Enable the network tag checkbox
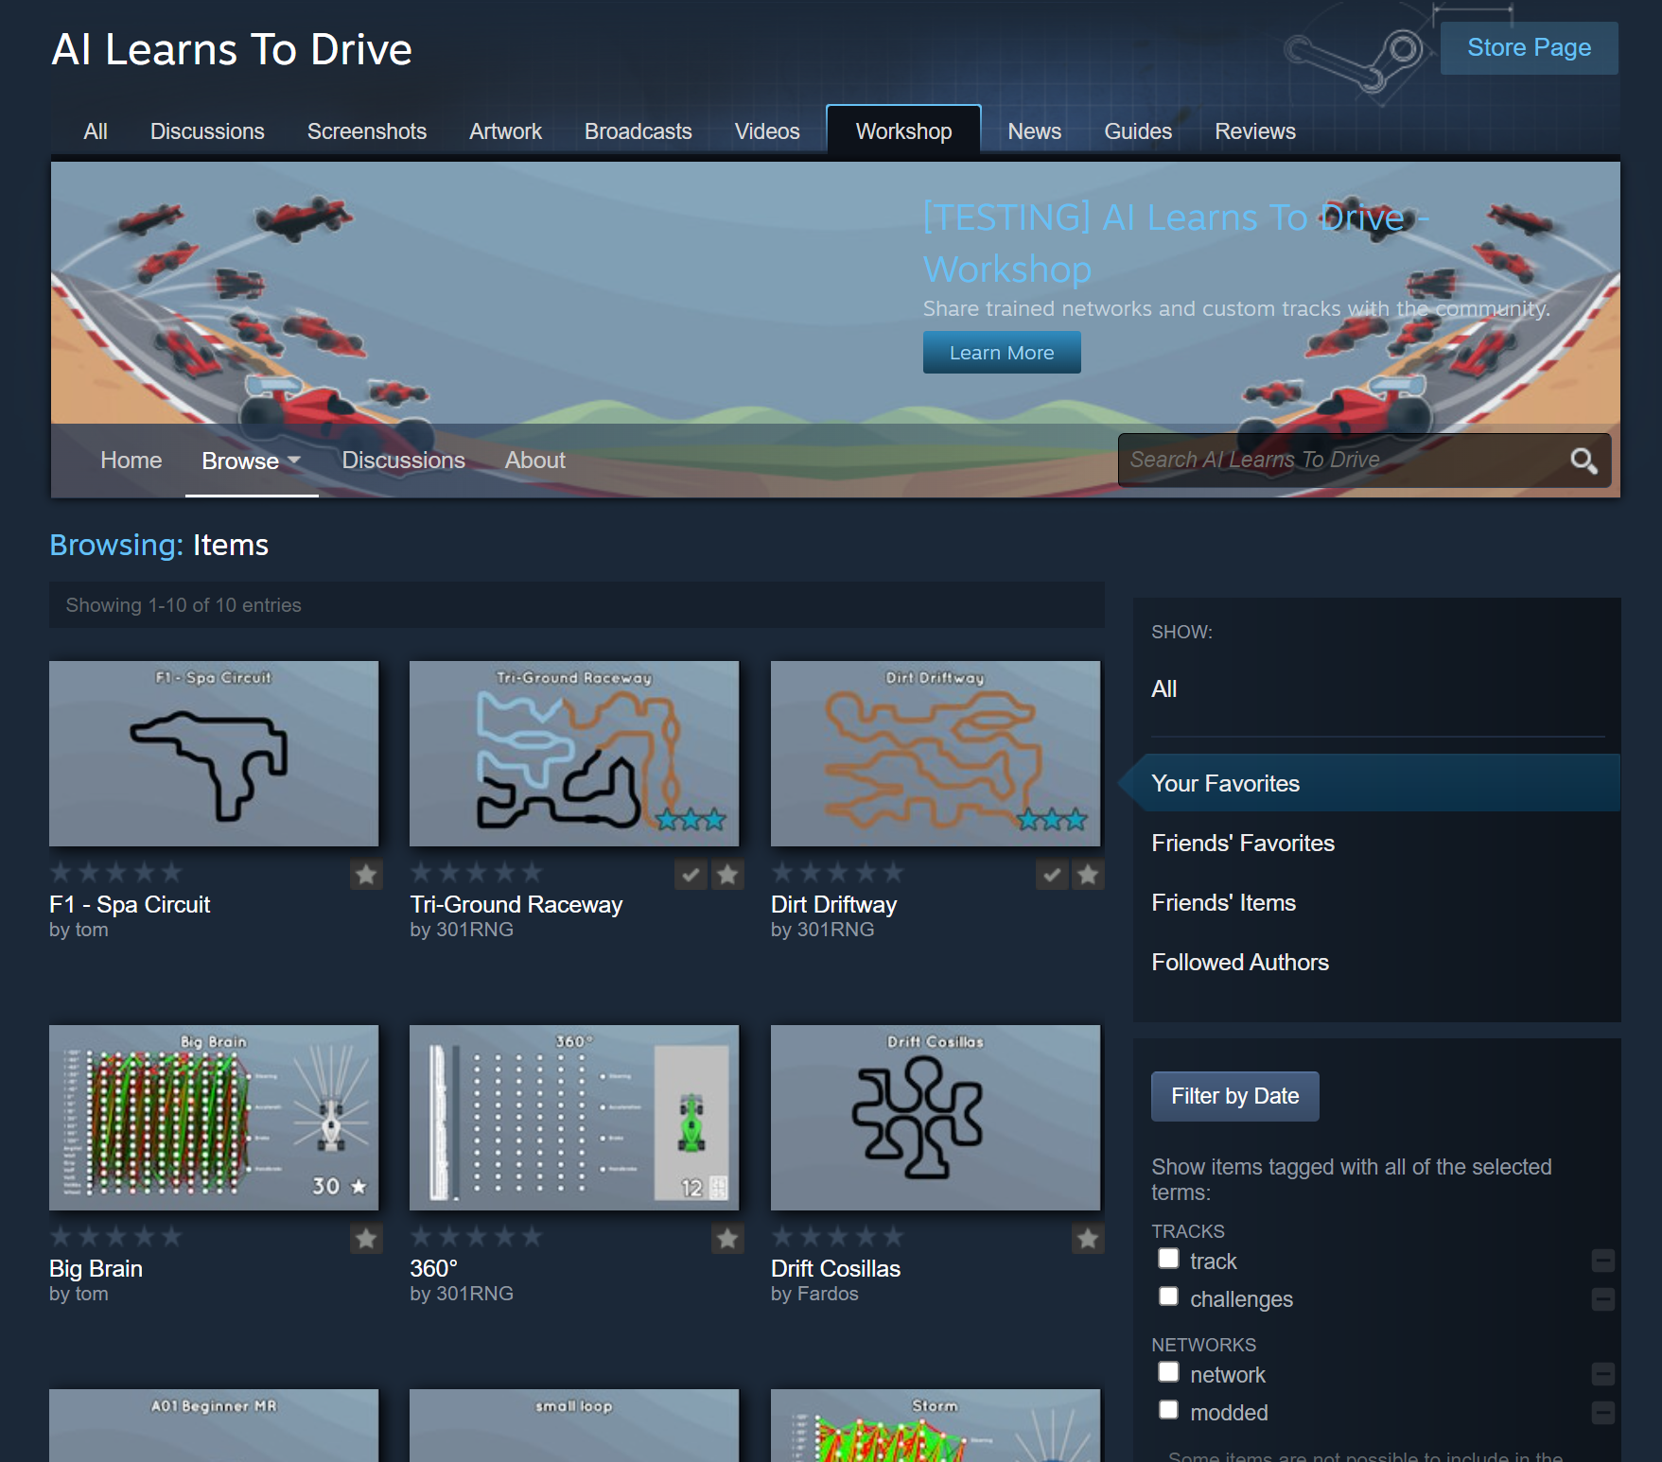This screenshot has height=1462, width=1662. [1169, 1372]
